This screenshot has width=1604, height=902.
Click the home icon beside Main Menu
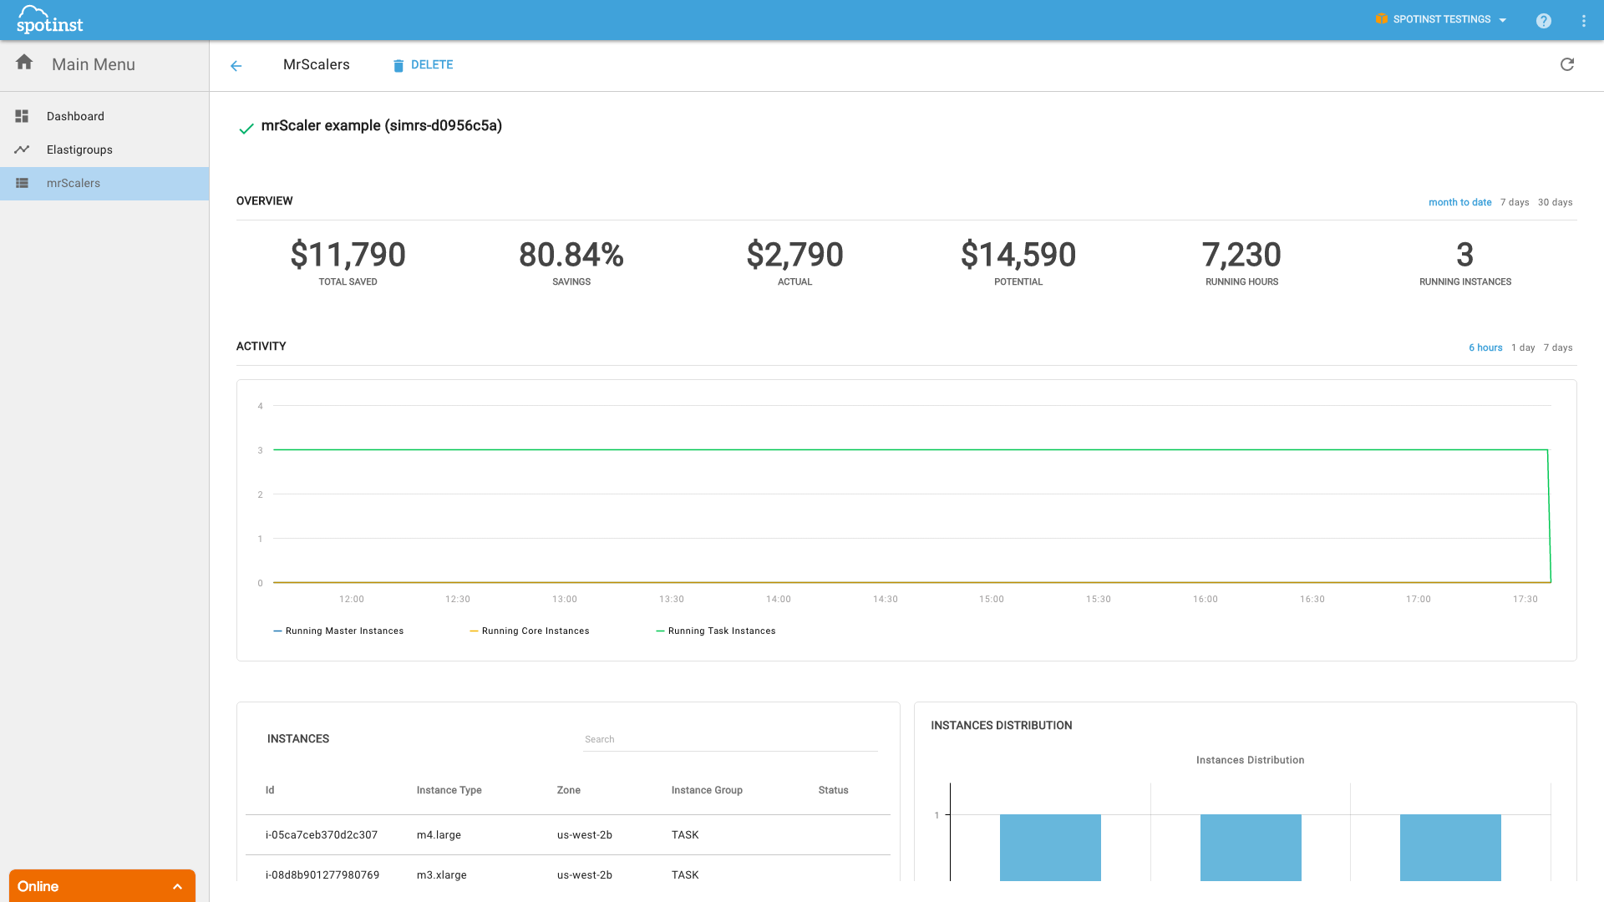pos(24,63)
